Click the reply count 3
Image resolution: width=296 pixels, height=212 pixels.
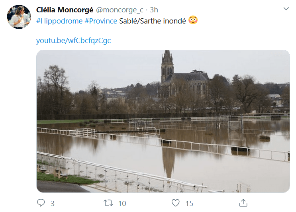pos(52,204)
